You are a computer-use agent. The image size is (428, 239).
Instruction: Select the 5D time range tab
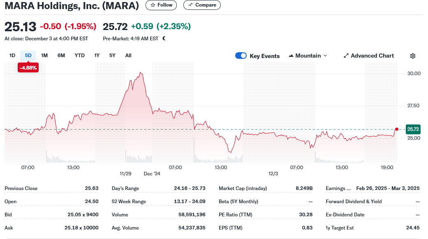[x=28, y=56]
